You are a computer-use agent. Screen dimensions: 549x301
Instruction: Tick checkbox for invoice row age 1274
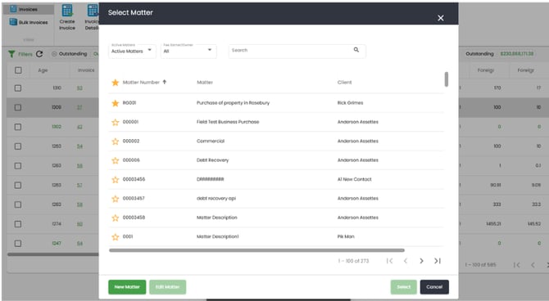pos(18,224)
